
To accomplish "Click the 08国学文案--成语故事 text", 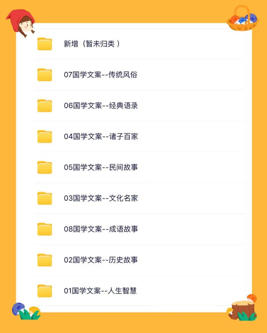I will point(101,229).
